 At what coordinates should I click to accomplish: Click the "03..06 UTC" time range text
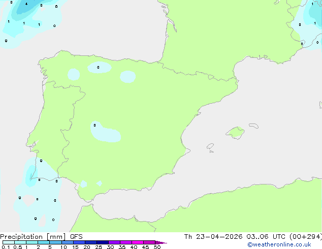click(266, 237)
